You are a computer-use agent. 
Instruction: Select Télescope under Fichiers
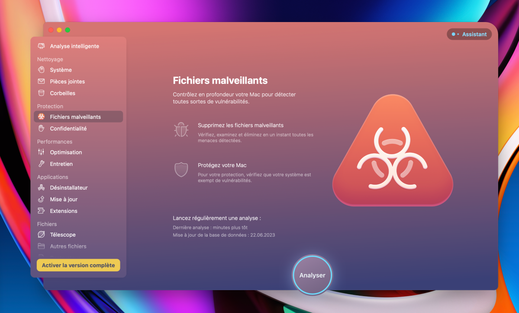78,234
